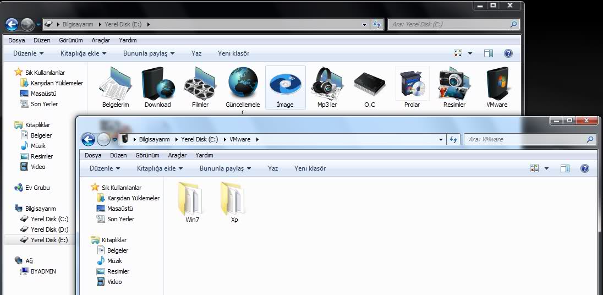The image size is (603, 295).
Task: Select Masaüstü in VMware window sidebar
Action: click(x=114, y=209)
